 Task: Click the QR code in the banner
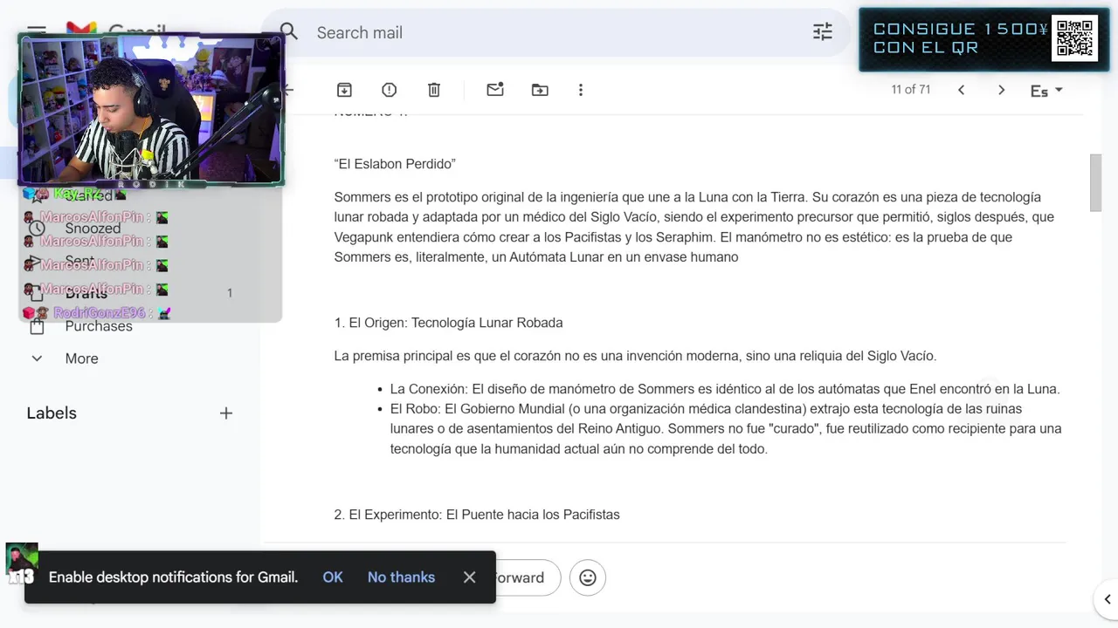[x=1074, y=38]
